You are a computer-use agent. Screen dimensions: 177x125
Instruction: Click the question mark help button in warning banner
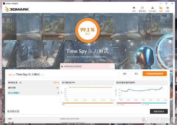(x=112, y=66)
